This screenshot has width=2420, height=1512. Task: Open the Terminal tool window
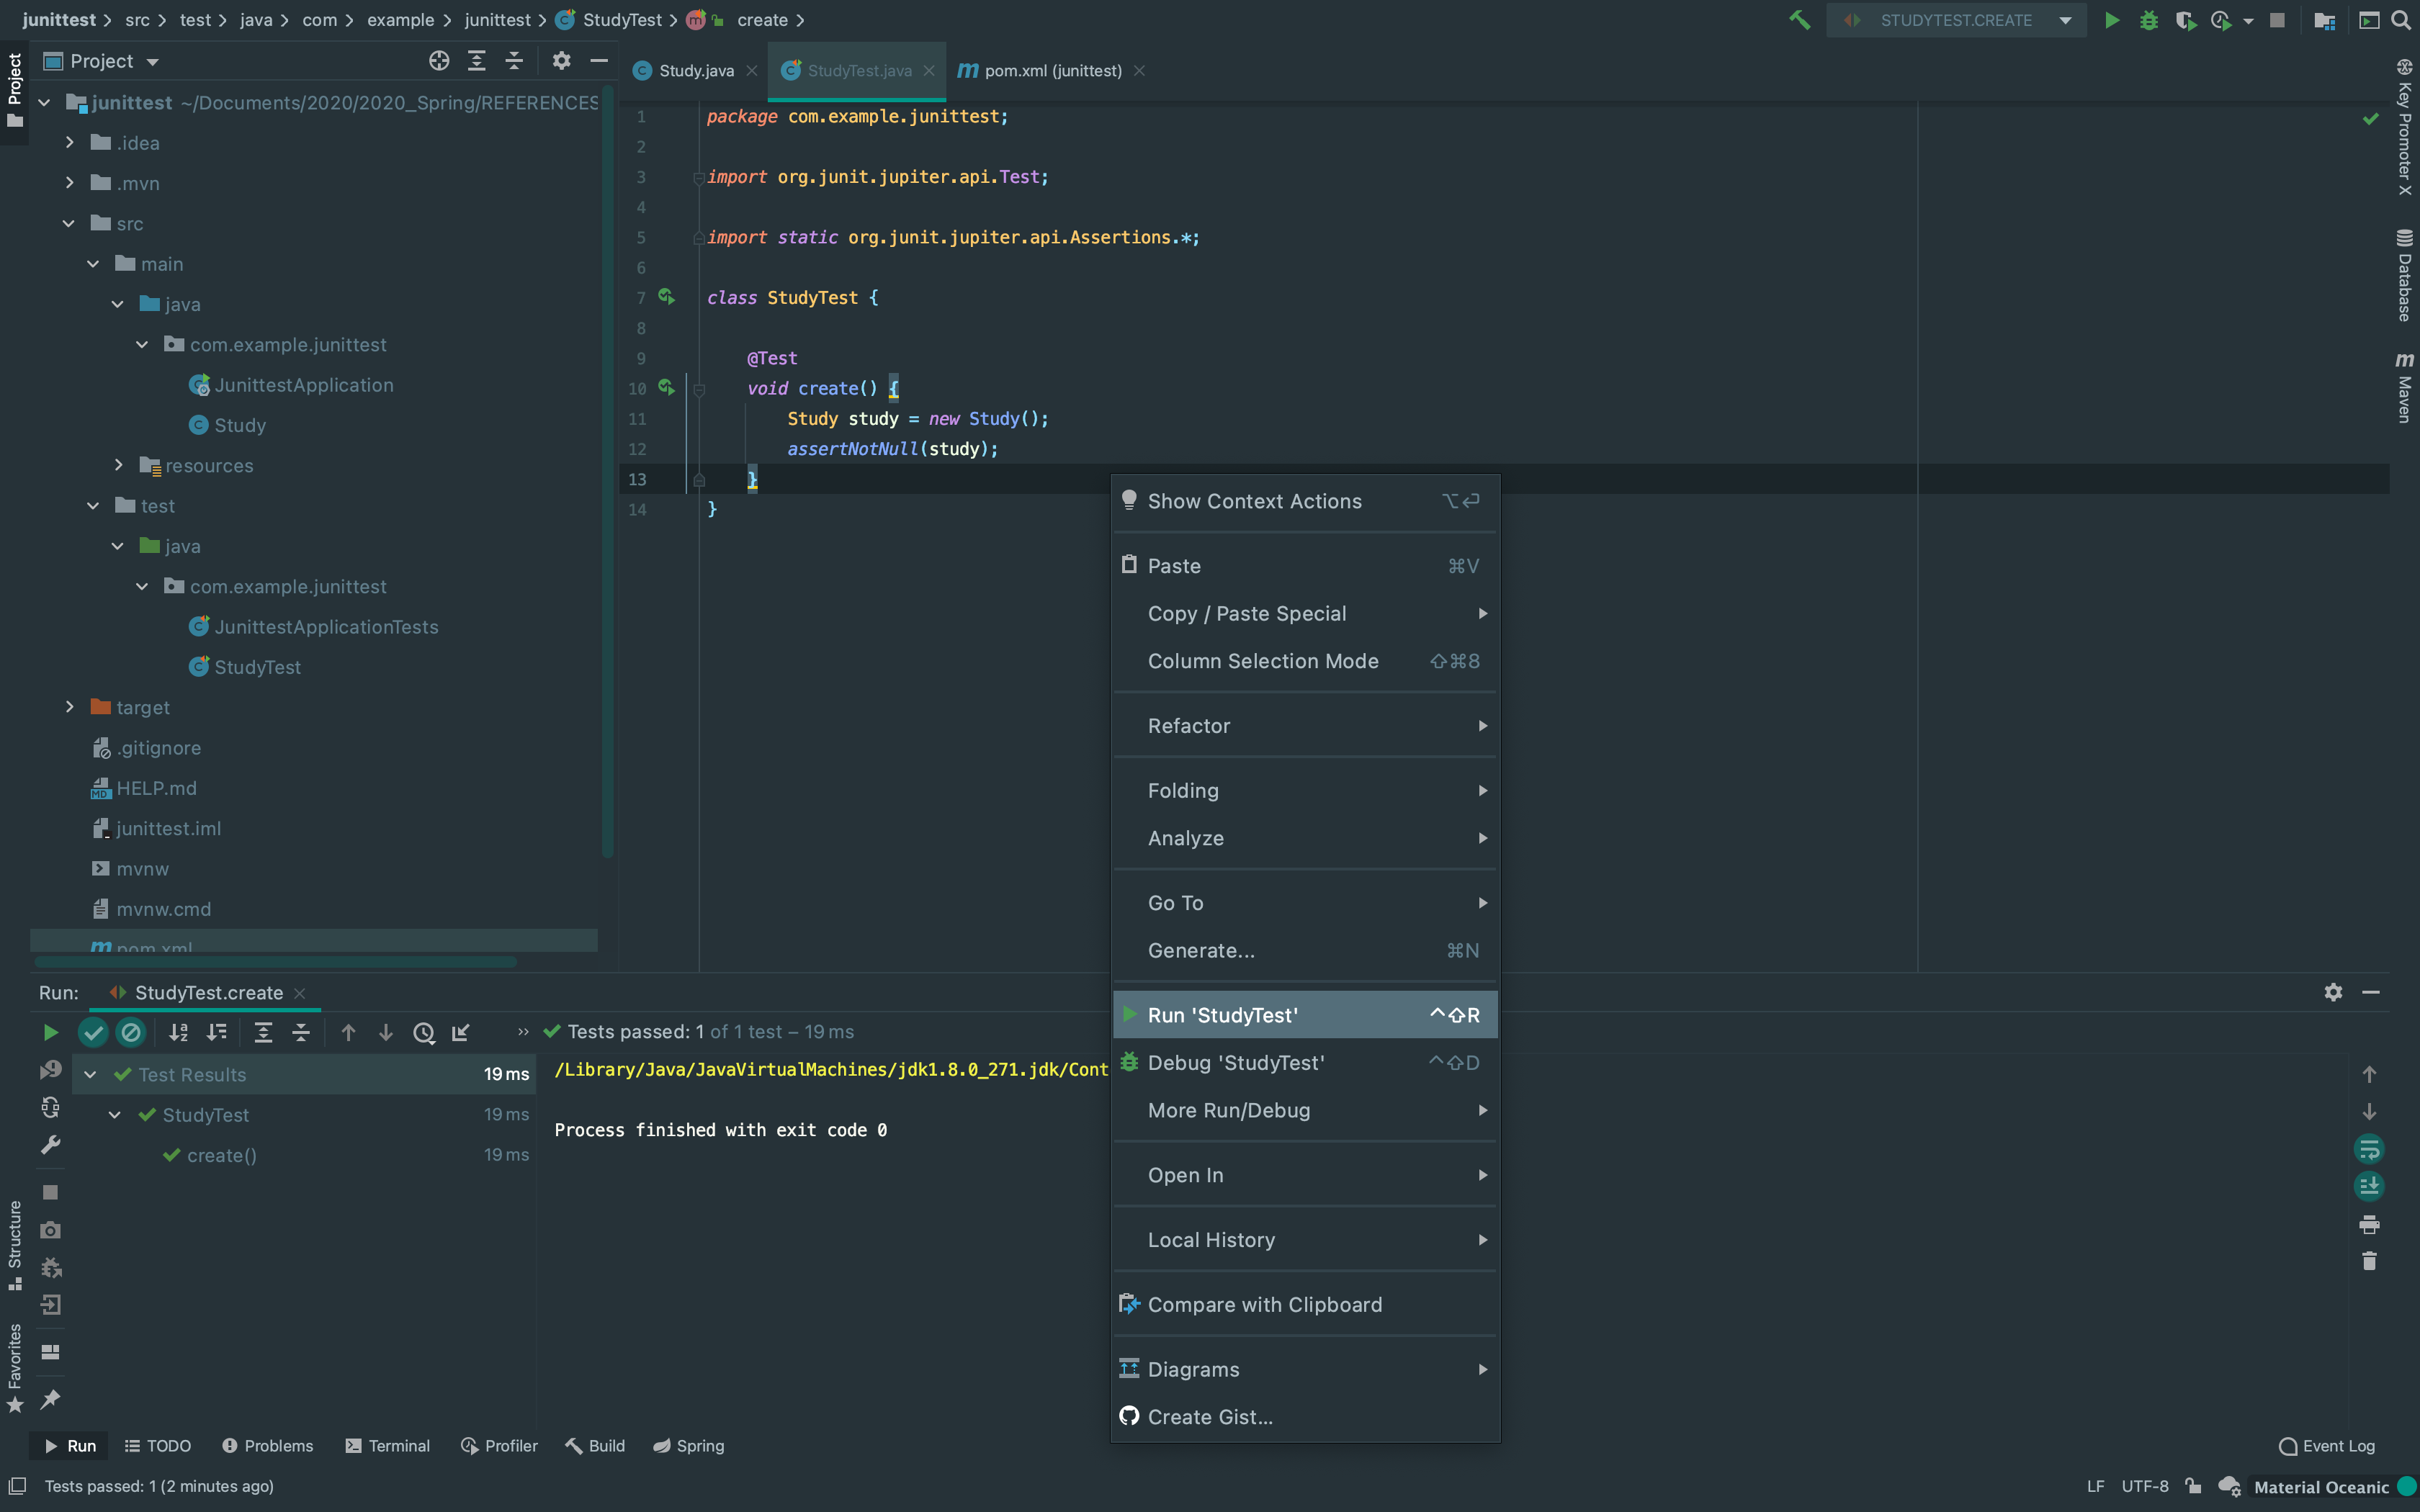point(387,1446)
